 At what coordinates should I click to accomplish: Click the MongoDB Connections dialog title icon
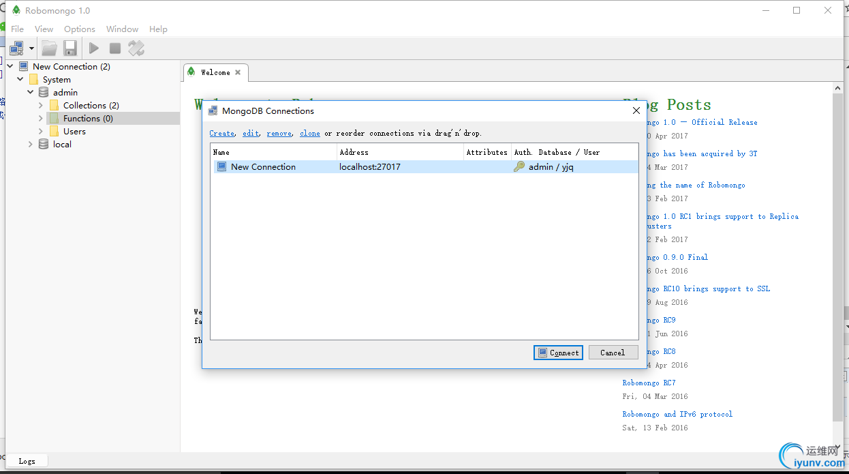pos(212,111)
